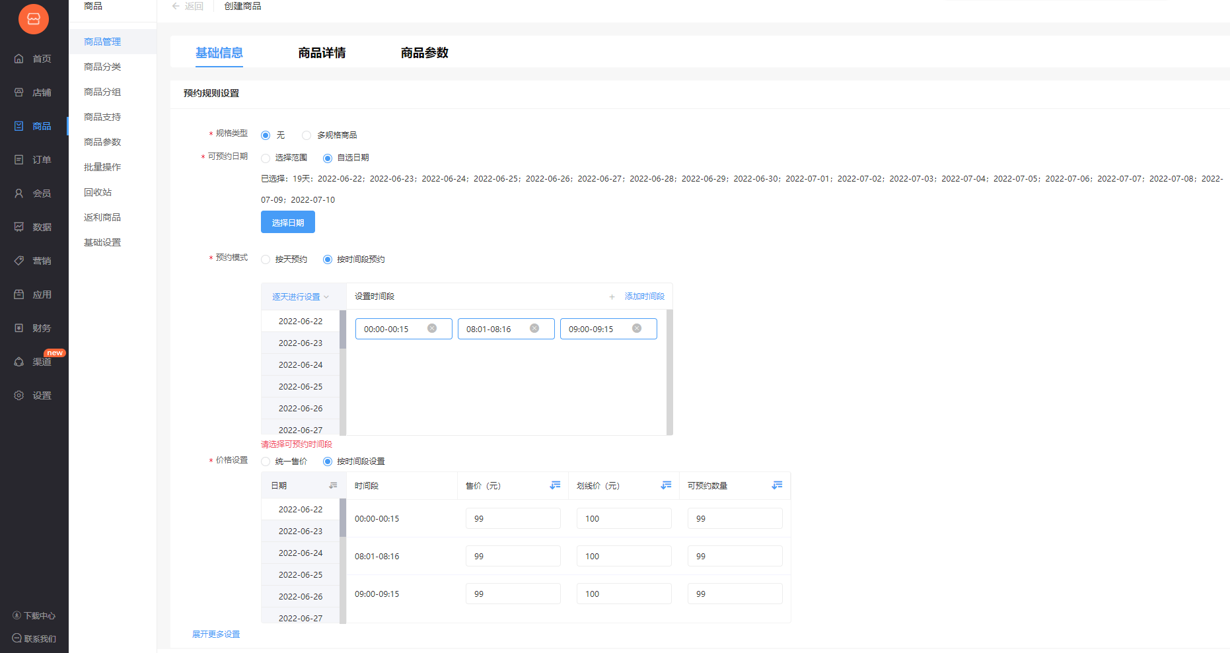
Task: Open the 财务 finance icon in sidebar
Action: tap(19, 328)
